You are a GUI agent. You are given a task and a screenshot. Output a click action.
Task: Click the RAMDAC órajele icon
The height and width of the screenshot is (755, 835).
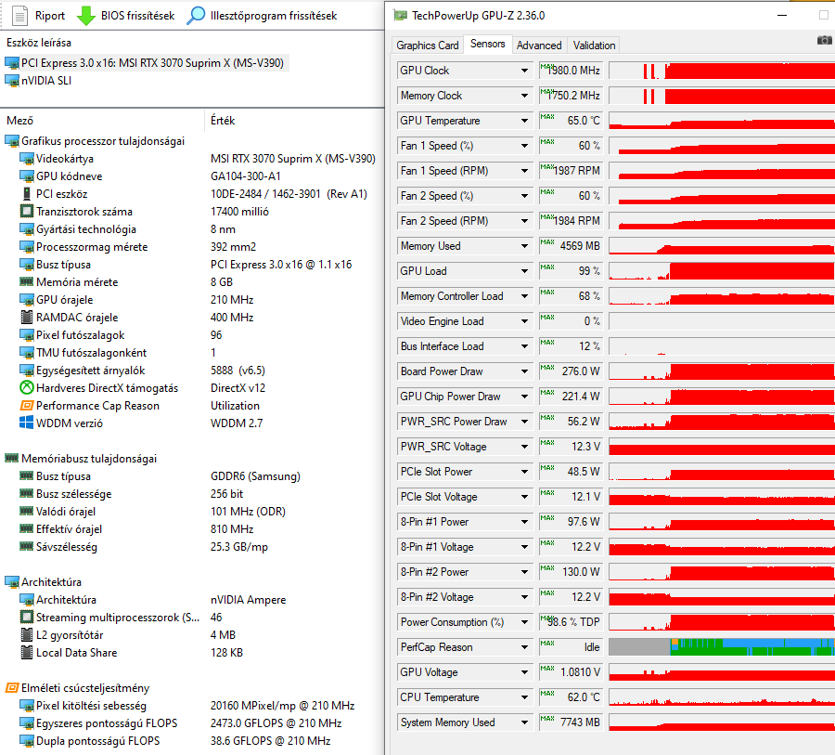point(26,318)
